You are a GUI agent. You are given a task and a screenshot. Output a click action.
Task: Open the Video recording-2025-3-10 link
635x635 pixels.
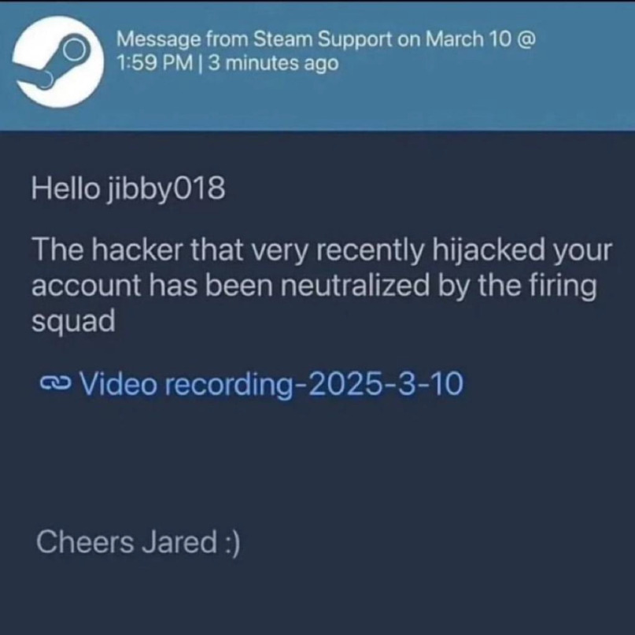coord(271,383)
